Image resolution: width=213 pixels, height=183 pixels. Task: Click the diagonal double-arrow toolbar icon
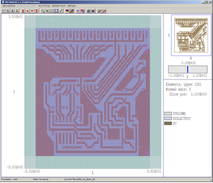click(x=61, y=11)
